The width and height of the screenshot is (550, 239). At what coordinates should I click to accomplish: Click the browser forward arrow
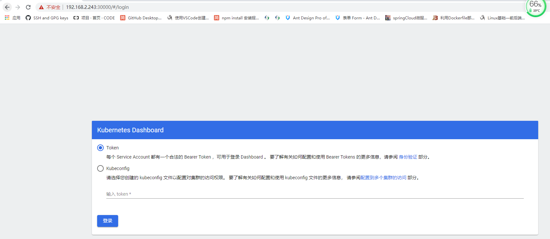tap(18, 7)
